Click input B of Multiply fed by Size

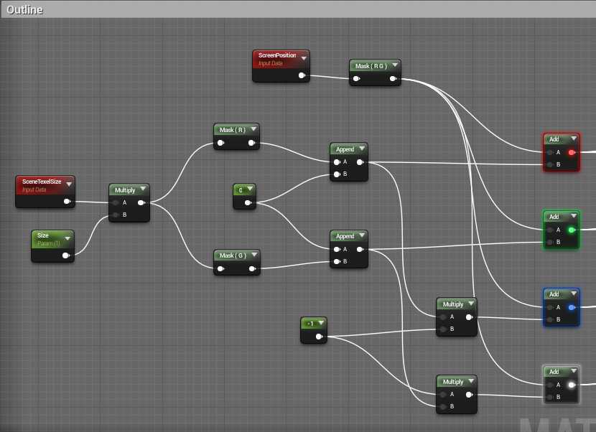[116, 215]
